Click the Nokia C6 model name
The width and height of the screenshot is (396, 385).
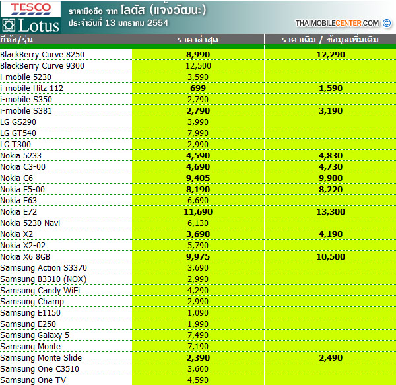(16, 178)
